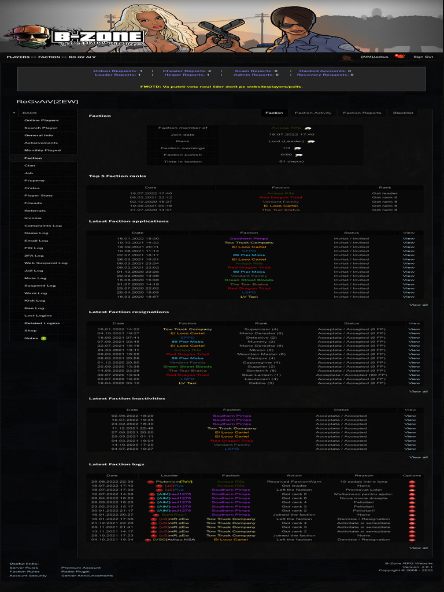Open Cheater Reports link

pos(187,71)
